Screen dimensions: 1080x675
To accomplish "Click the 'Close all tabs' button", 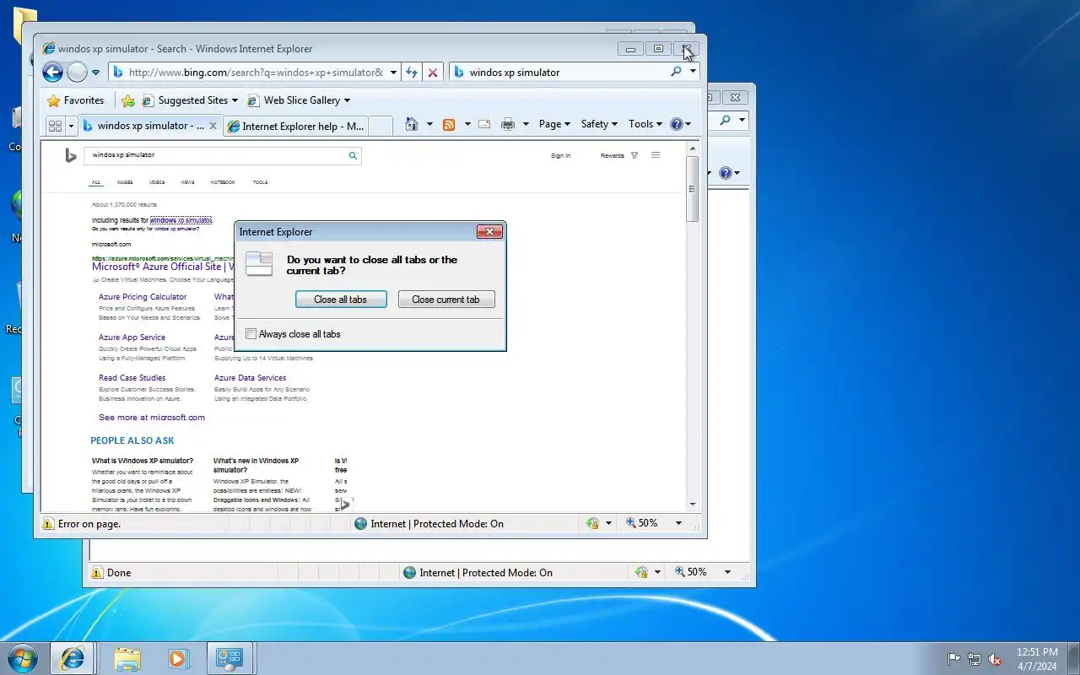I will tap(341, 300).
